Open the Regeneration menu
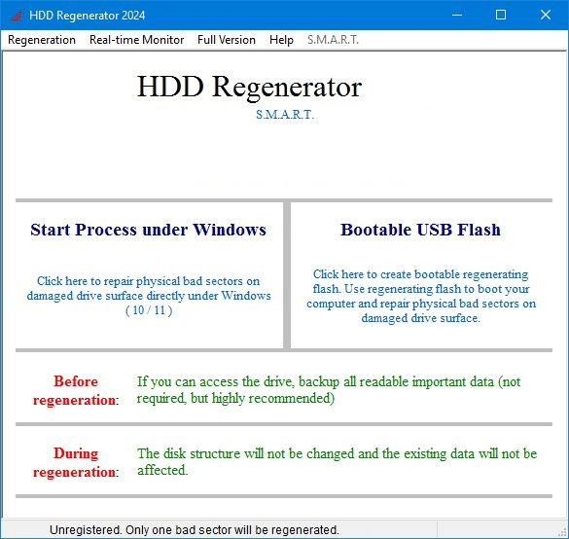The image size is (569, 539). tap(42, 40)
